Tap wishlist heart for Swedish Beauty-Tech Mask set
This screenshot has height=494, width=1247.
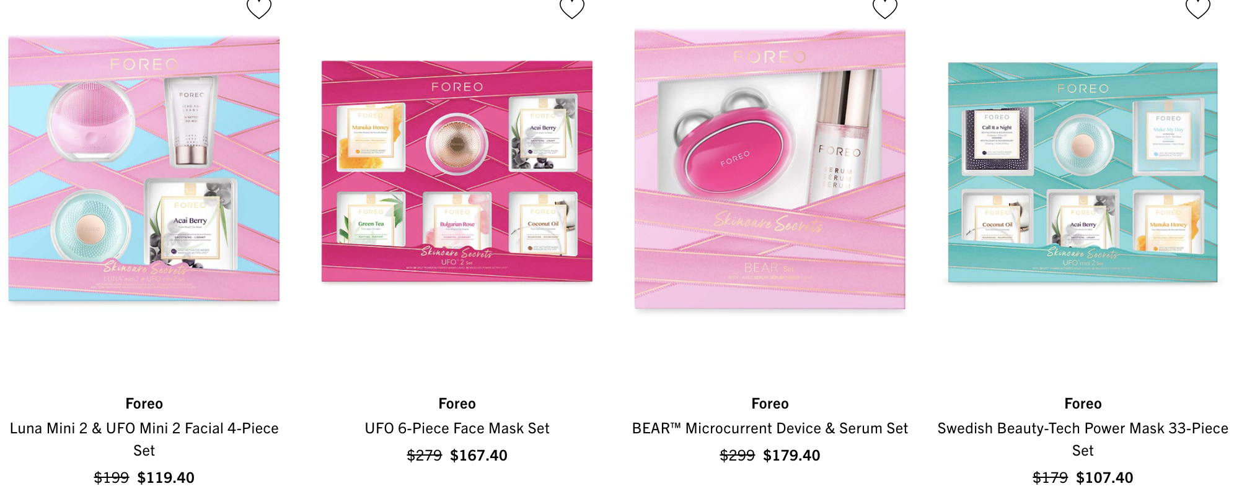(x=1198, y=7)
